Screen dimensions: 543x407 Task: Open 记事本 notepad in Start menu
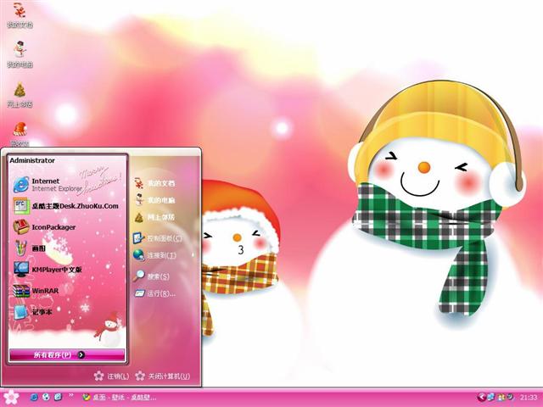32,312
